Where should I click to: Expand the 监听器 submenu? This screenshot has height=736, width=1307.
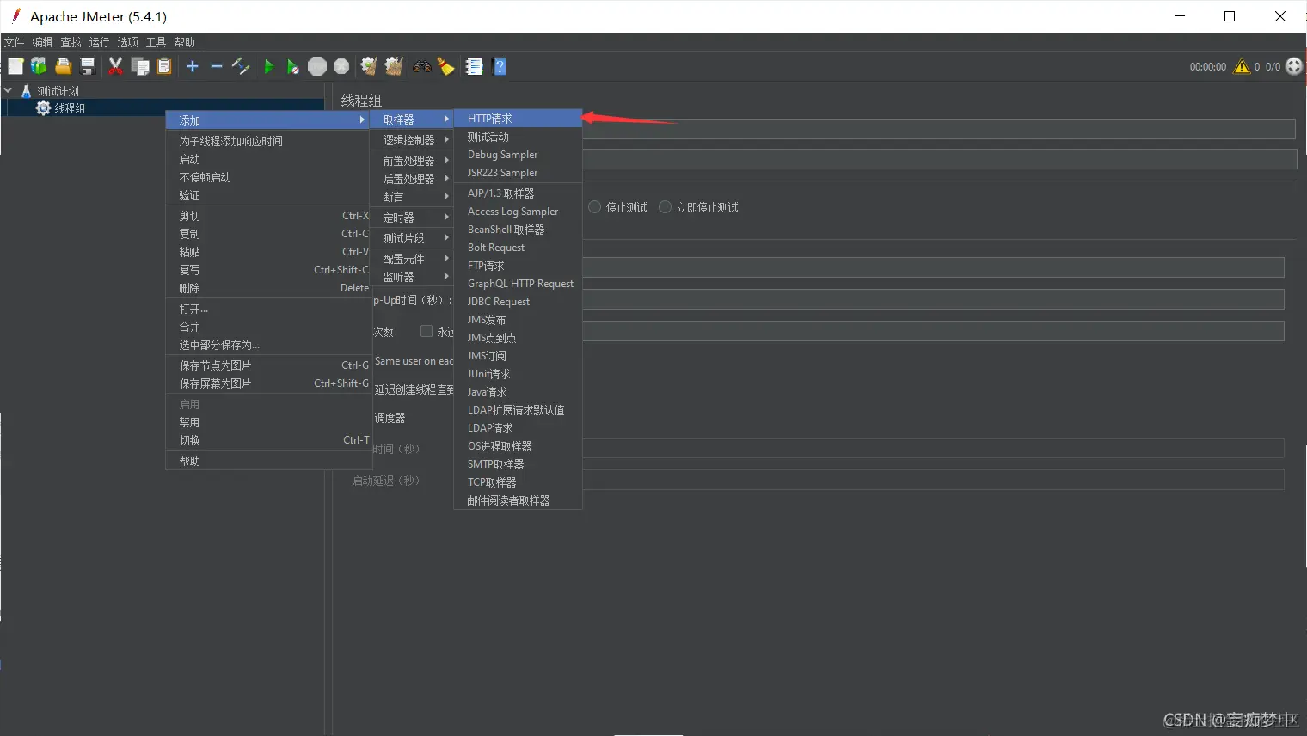(x=411, y=277)
